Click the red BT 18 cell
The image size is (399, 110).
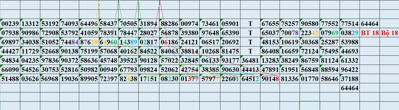tap(370, 33)
